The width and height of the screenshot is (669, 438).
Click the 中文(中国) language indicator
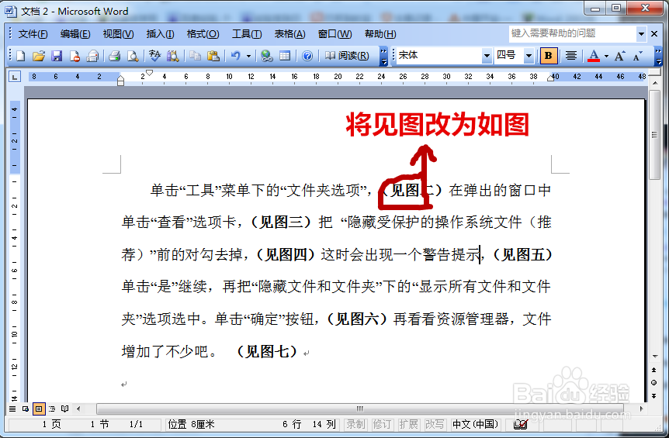(476, 424)
